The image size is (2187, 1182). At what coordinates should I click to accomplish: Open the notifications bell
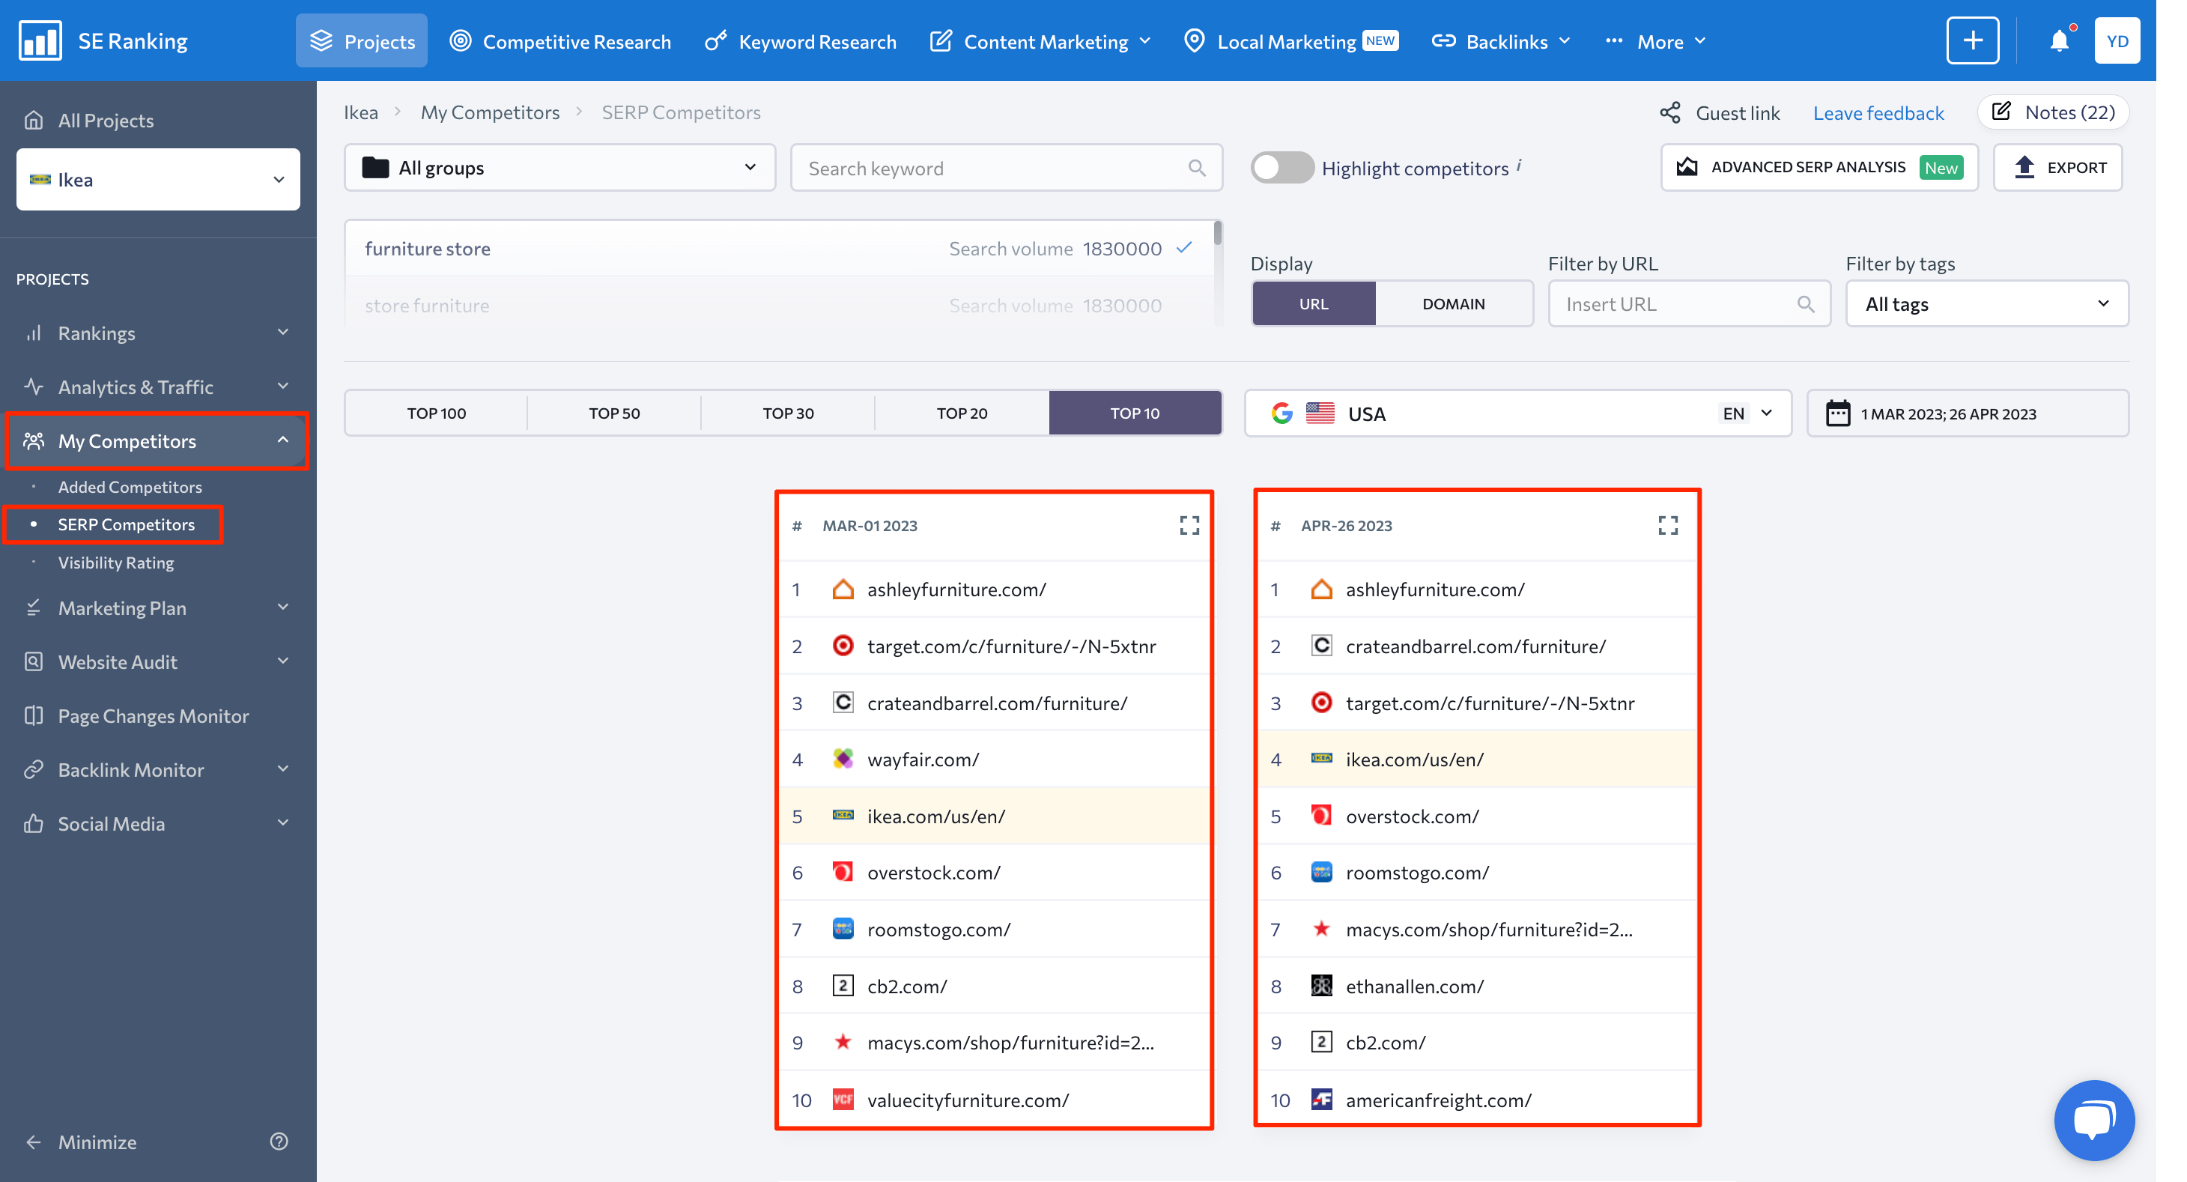pos(2059,40)
